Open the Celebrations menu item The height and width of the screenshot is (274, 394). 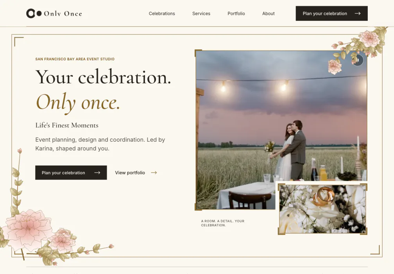tap(162, 14)
